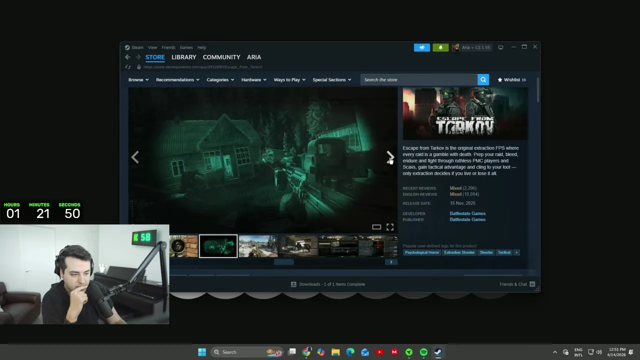This screenshot has height=360, width=640.
Task: Select the Psychological Horror tag
Action: tap(422, 252)
